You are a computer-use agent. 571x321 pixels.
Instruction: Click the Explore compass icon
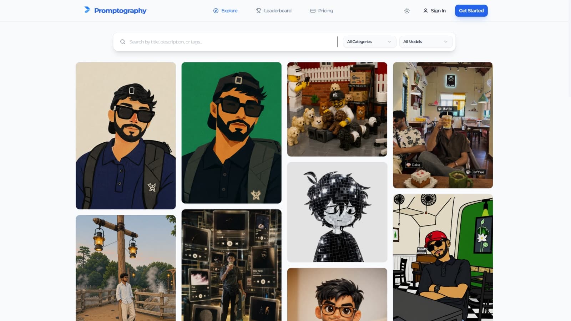(x=216, y=11)
